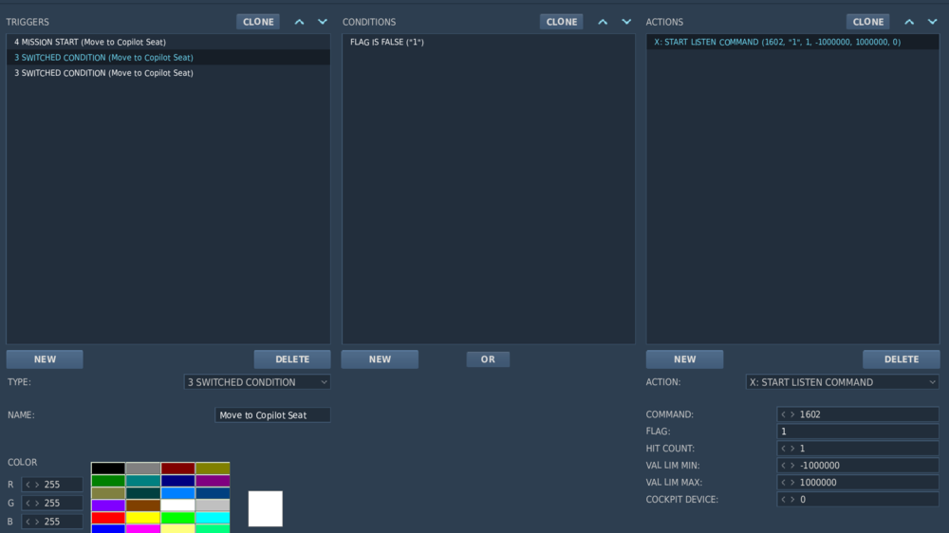Delete the selected action
The width and height of the screenshot is (949, 533).
click(902, 359)
